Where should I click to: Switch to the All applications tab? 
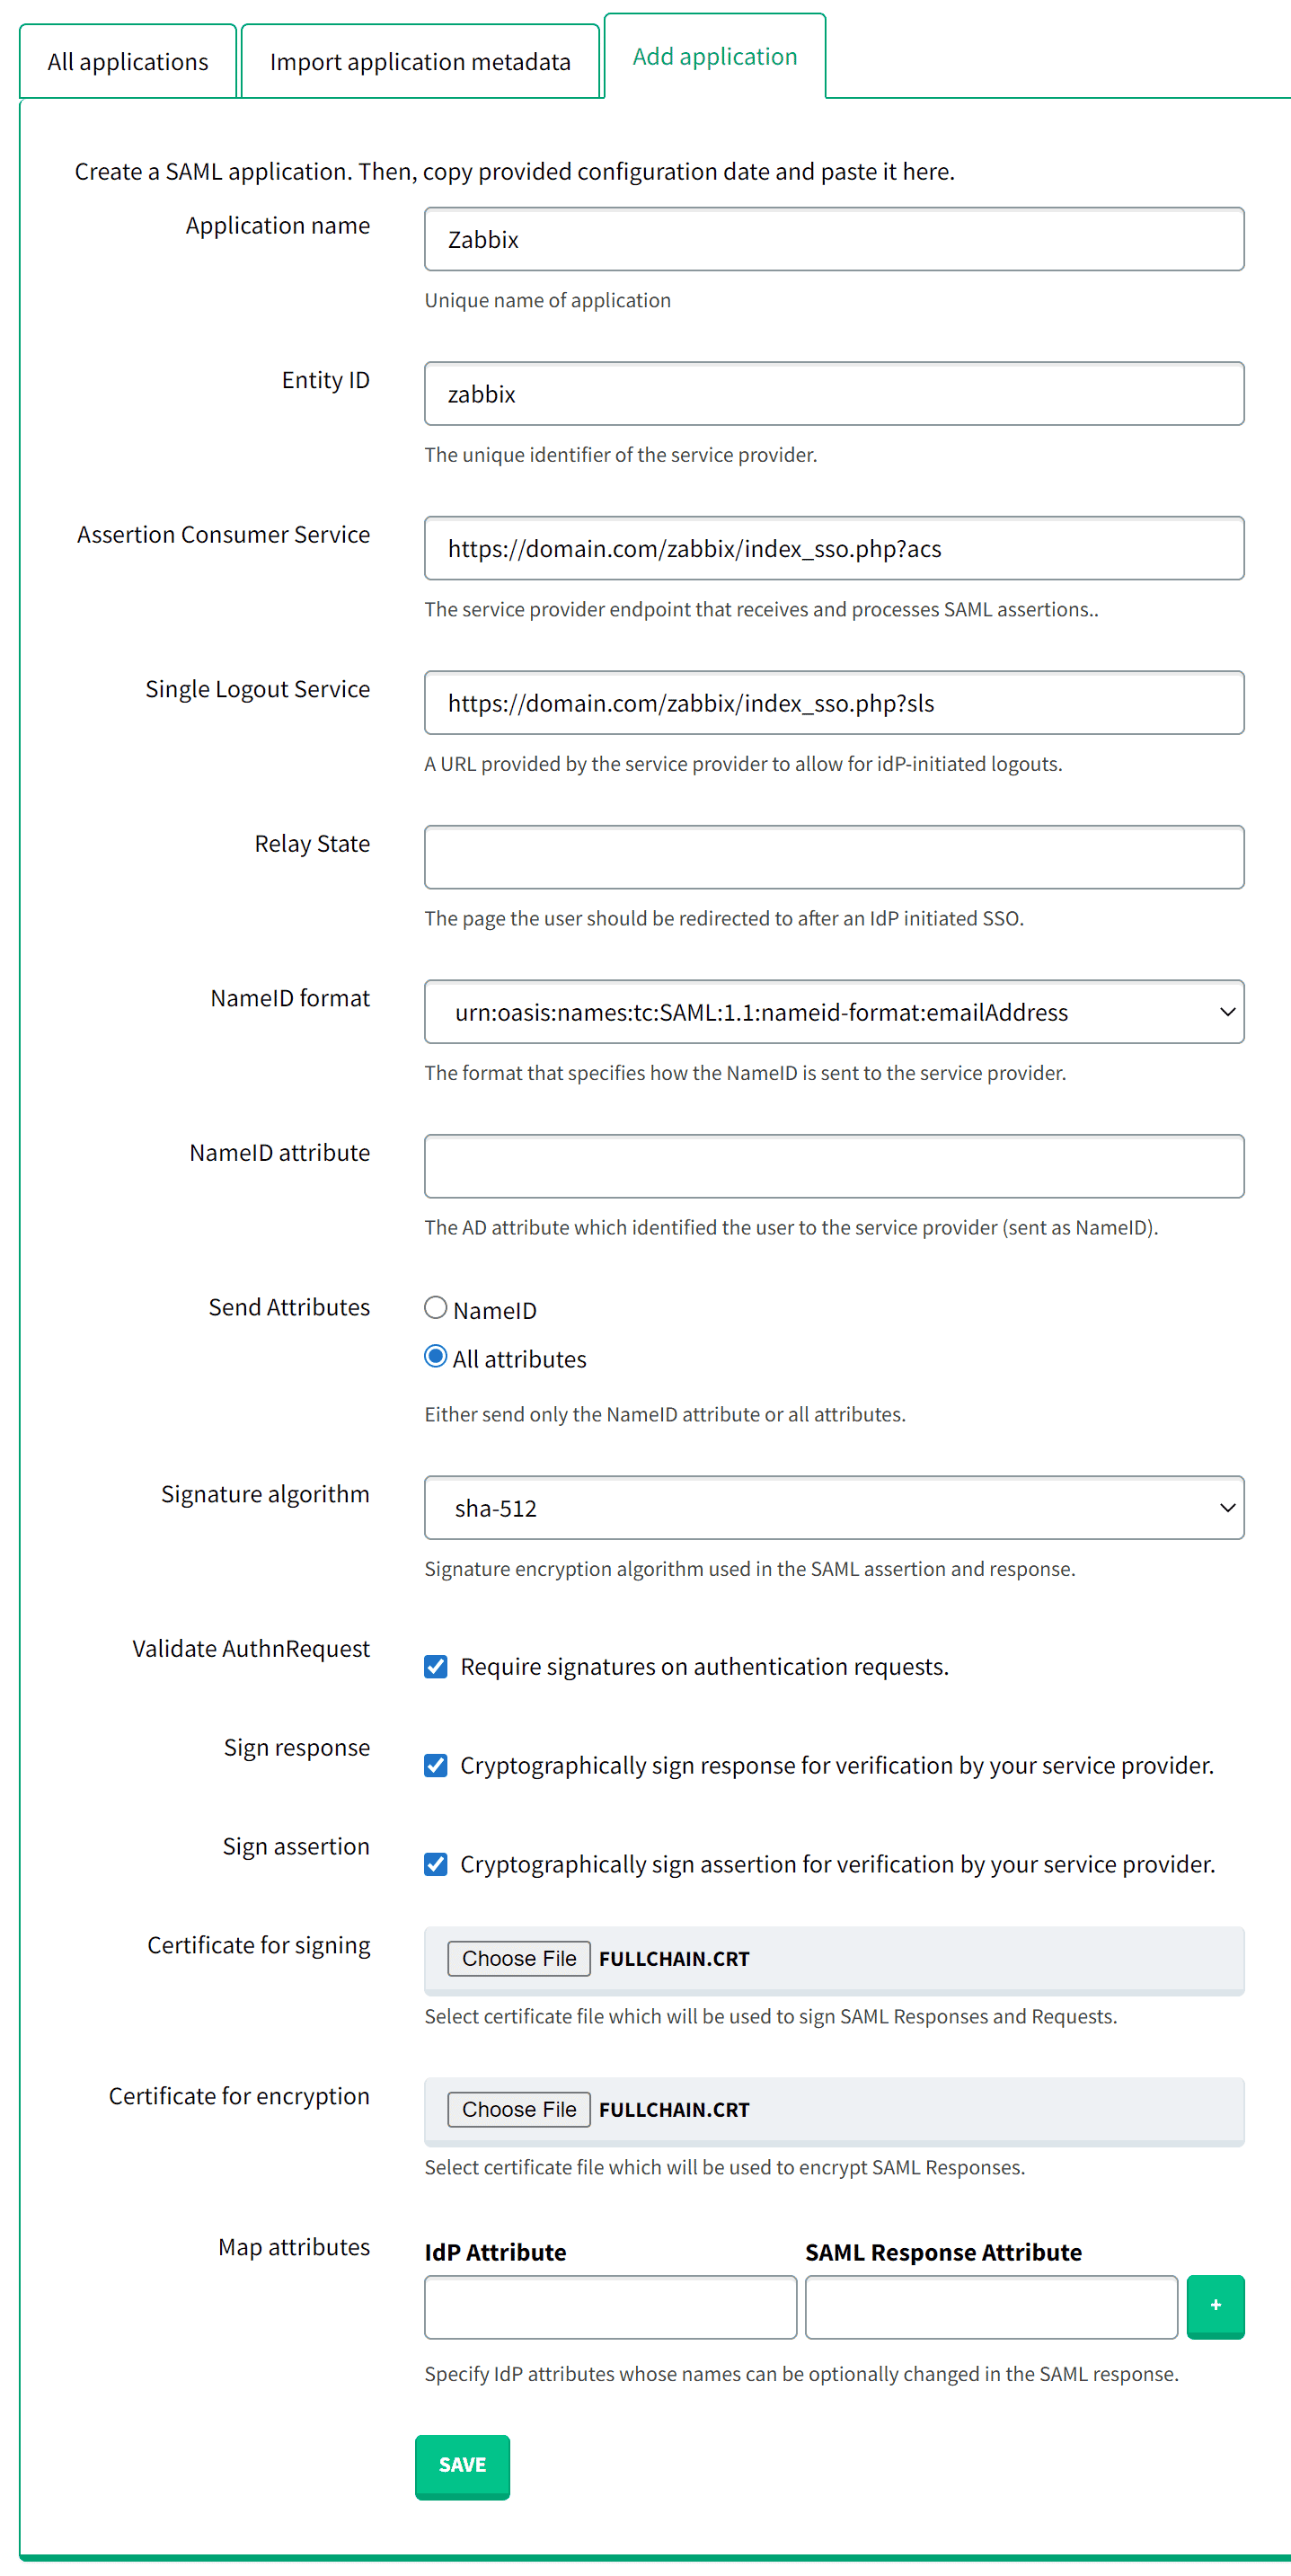point(128,62)
